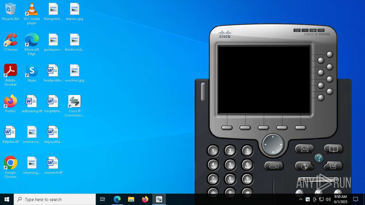The height and width of the screenshot is (205, 365).
Task: Click the black phone display screen
Action: pyautogui.click(x=264, y=80)
